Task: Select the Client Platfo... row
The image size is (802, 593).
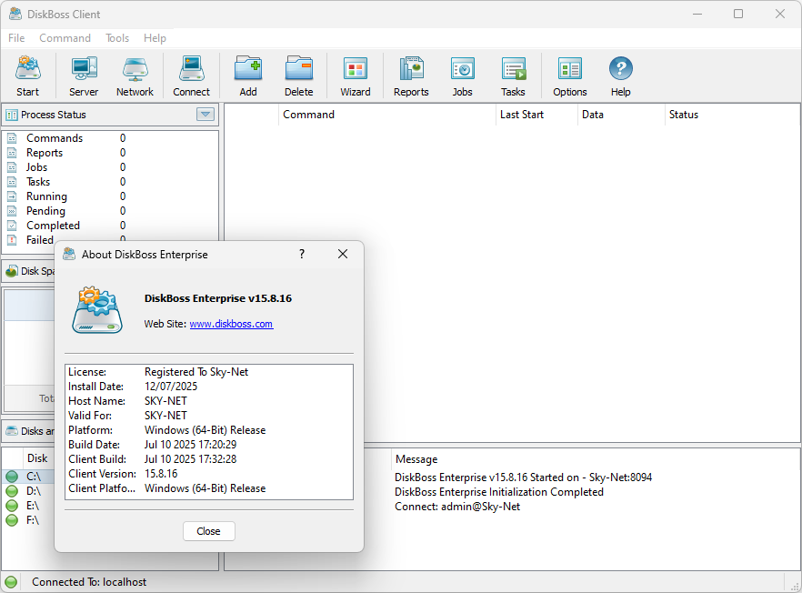Action: pyautogui.click(x=209, y=488)
